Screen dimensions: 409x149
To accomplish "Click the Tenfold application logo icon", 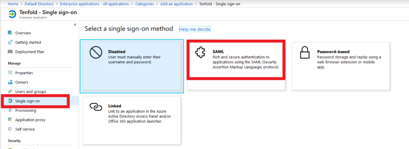I will point(12,14).
